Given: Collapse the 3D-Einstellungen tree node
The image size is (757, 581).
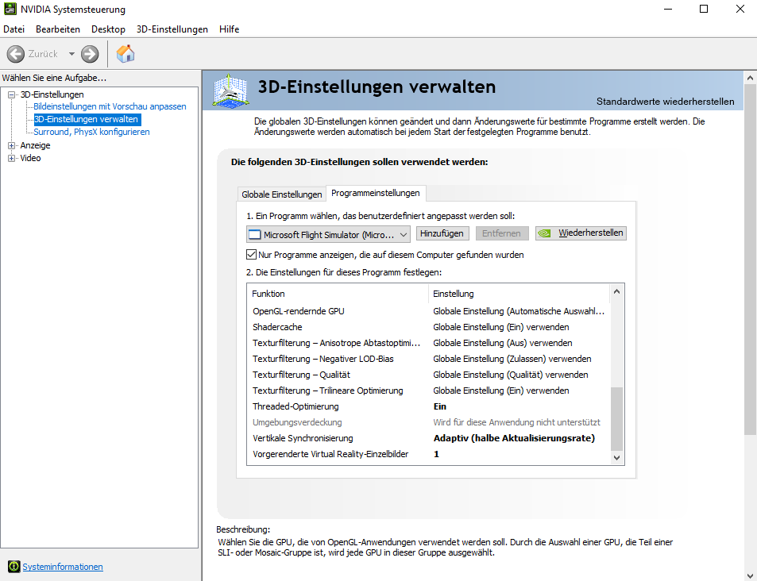Looking at the screenshot, I should tap(12, 94).
